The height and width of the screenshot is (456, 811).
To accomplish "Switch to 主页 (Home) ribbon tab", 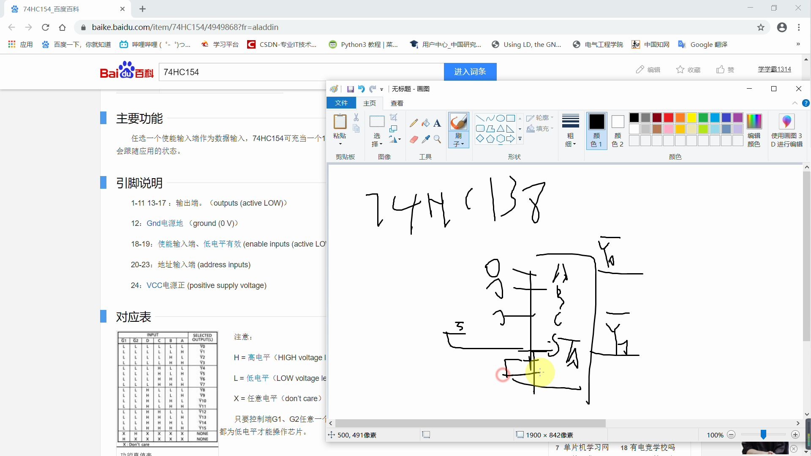I will (x=369, y=103).
